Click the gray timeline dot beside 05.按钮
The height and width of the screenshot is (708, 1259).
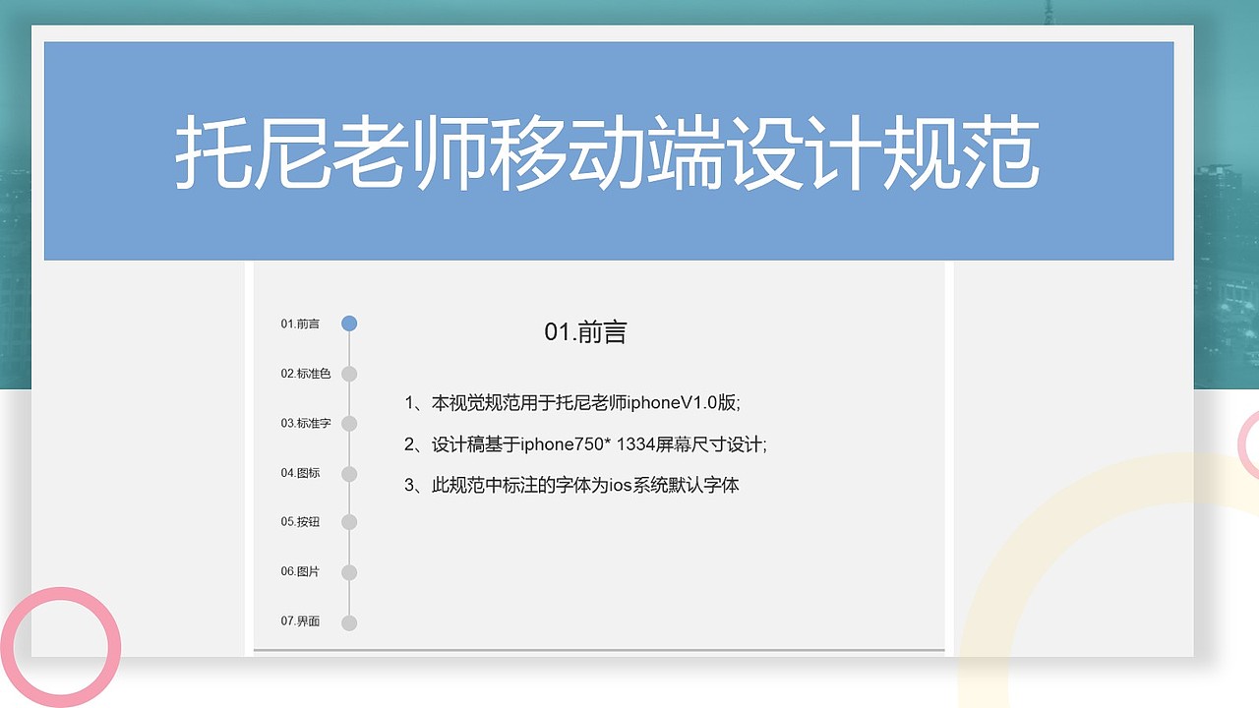349,522
